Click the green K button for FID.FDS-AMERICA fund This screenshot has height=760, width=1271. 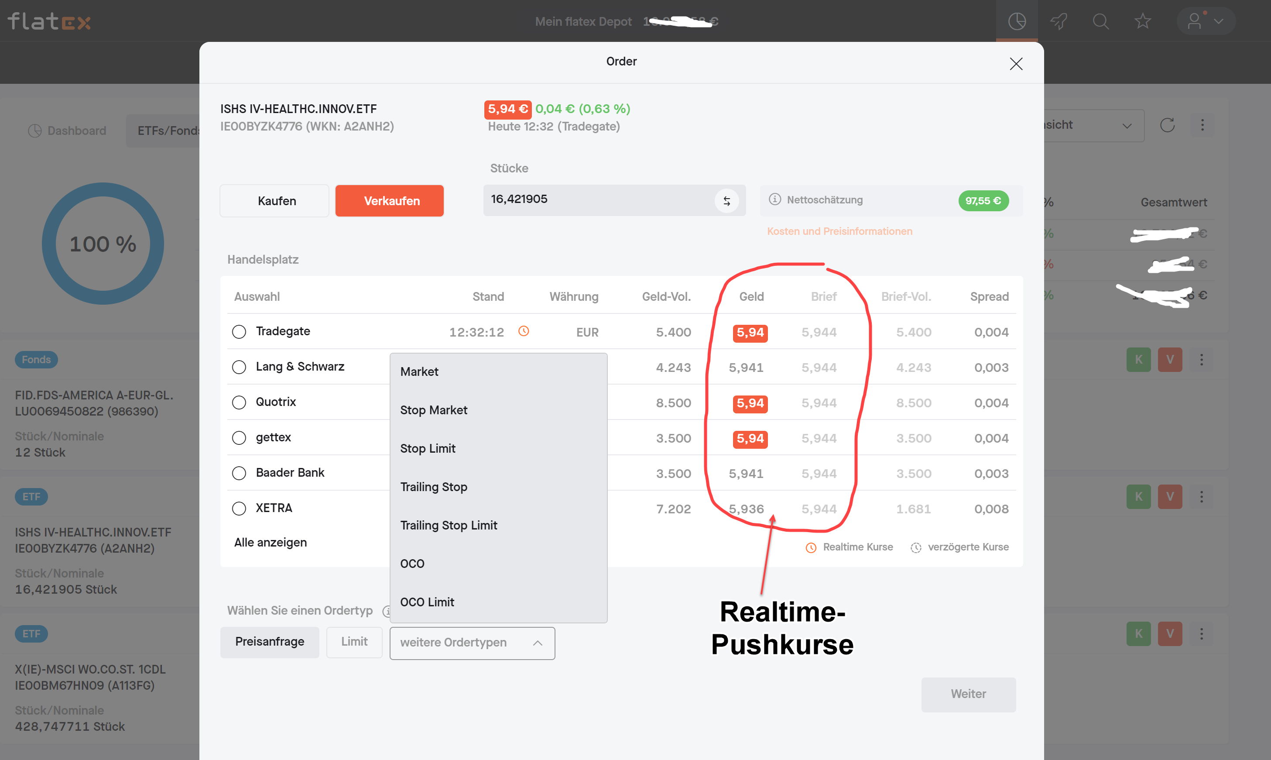[x=1138, y=360]
